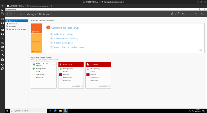Duplicate the current connection in Remmina

(2, 14)
